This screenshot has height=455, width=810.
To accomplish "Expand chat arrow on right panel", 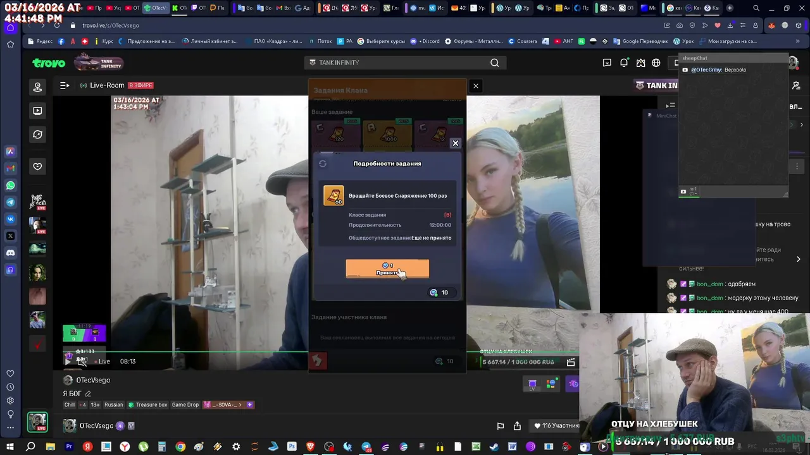I will click(798, 259).
